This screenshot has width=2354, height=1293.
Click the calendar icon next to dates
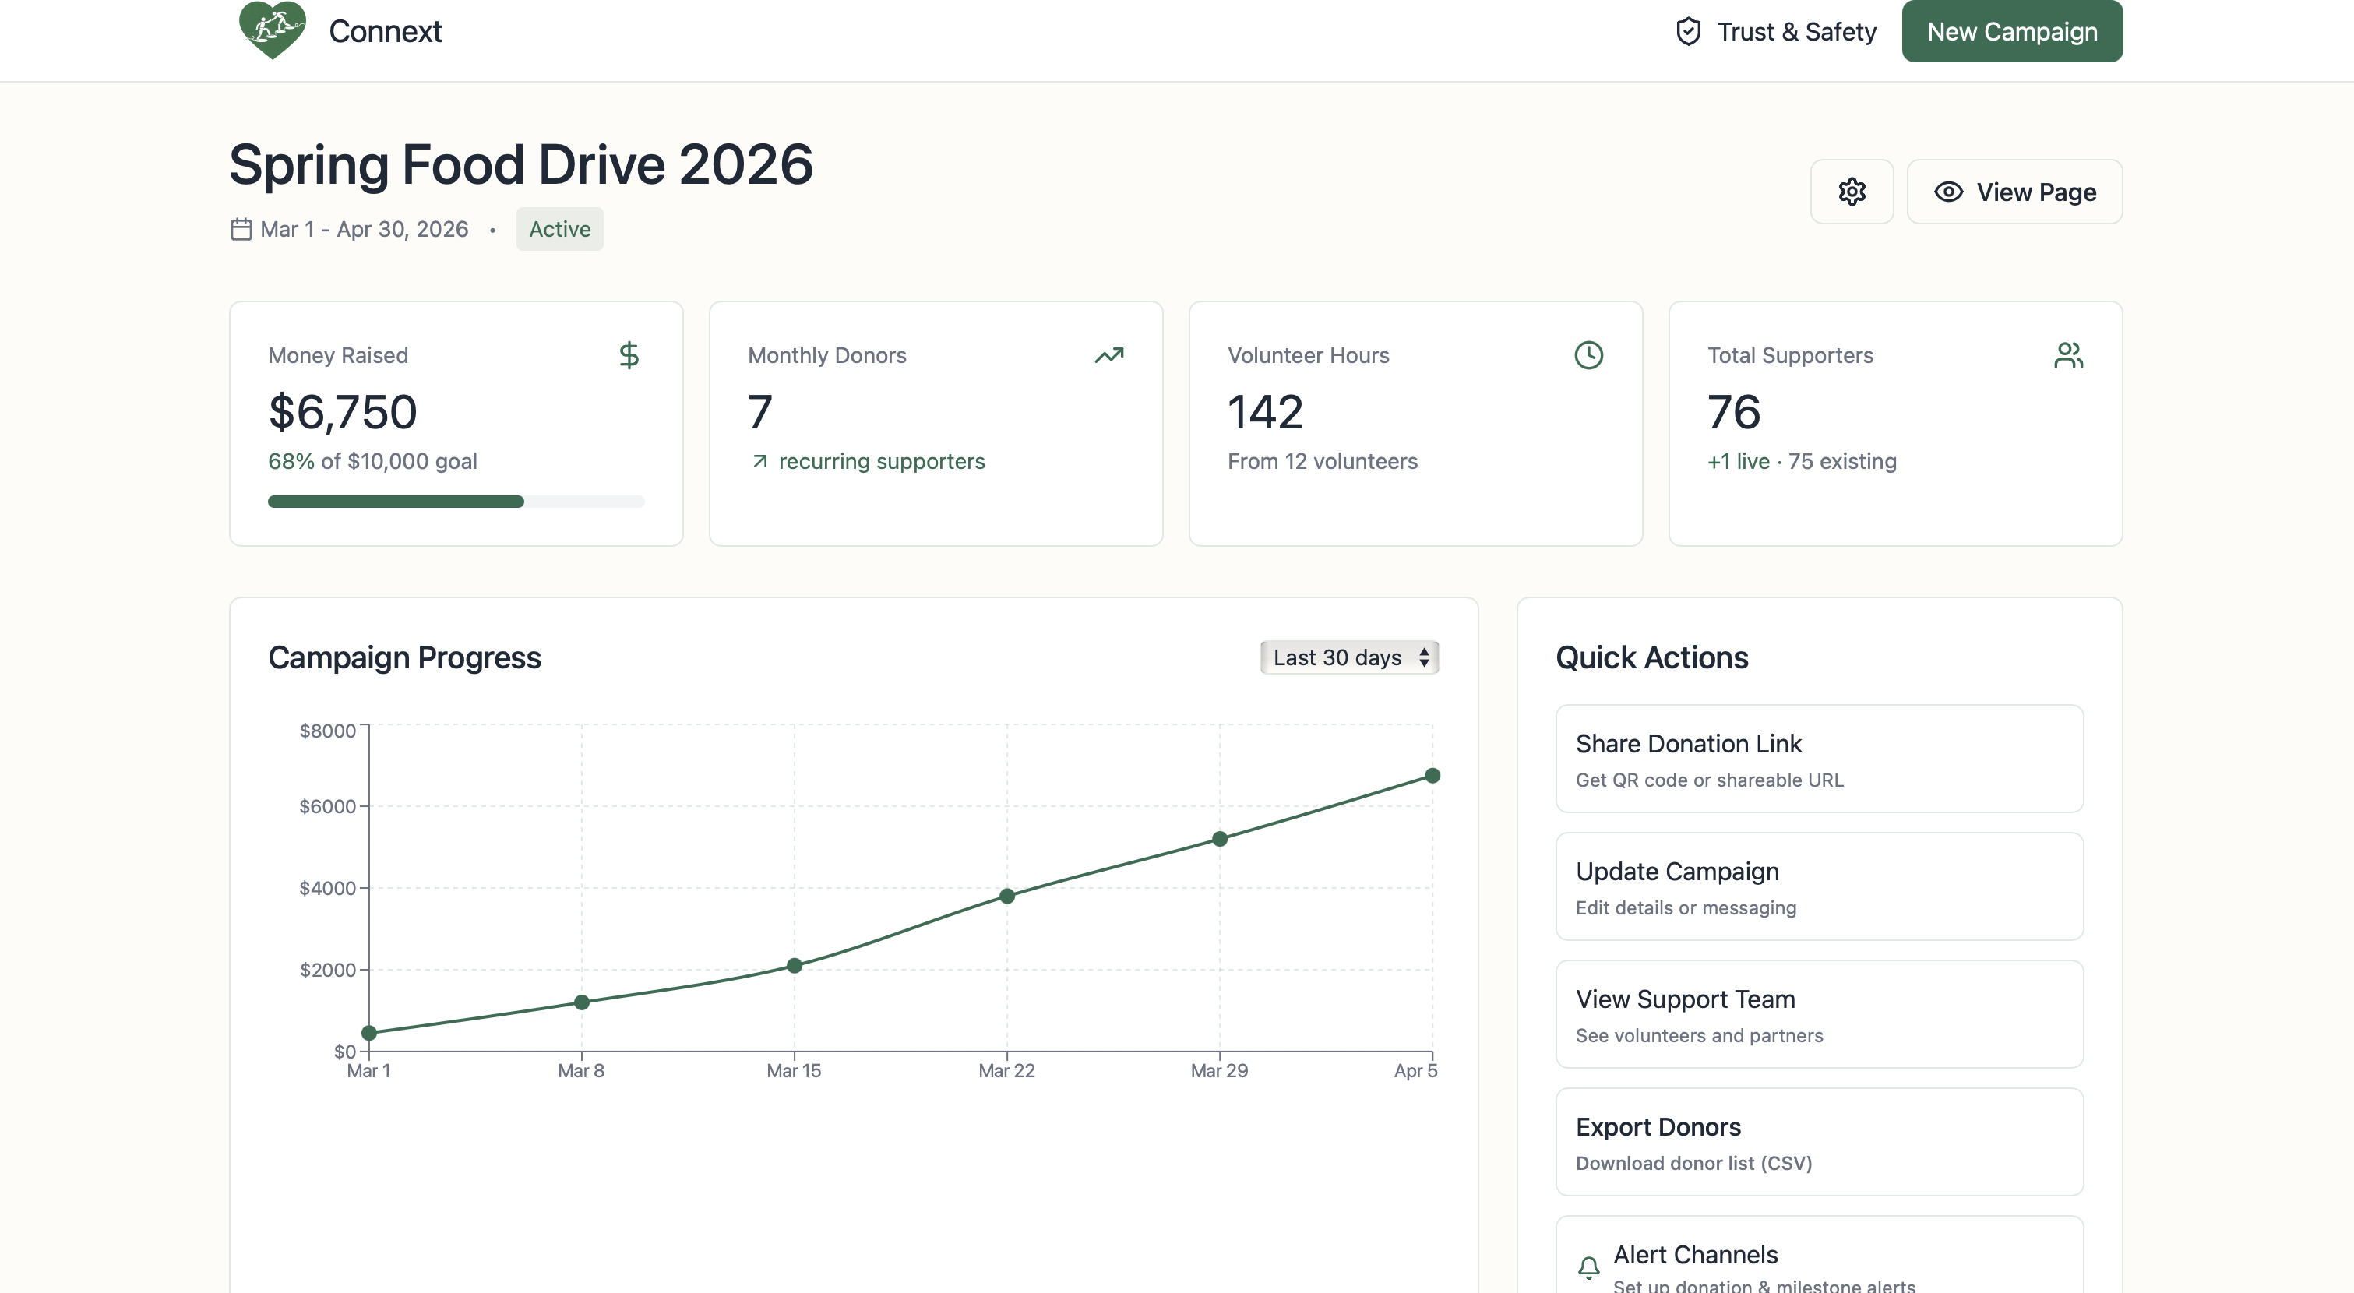click(x=241, y=229)
